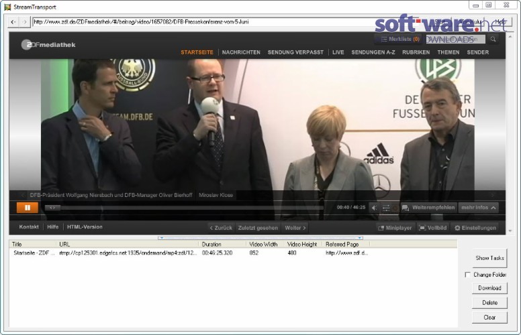Toggle the Change Folder checkbox
This screenshot has width=521, height=335.
pyautogui.click(x=467, y=275)
